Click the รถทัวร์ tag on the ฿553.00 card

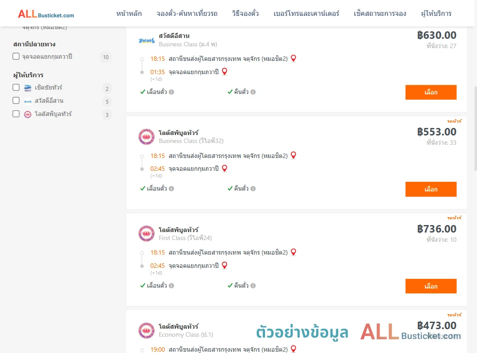(x=454, y=121)
